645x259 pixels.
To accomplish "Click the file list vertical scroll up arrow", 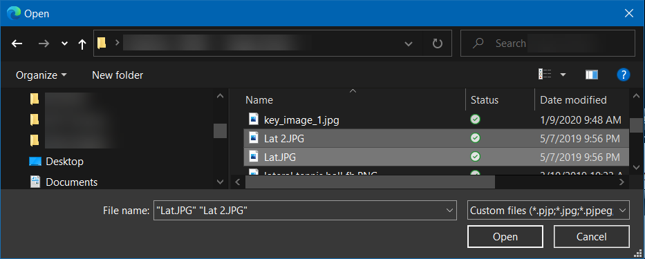I will click(636, 95).
